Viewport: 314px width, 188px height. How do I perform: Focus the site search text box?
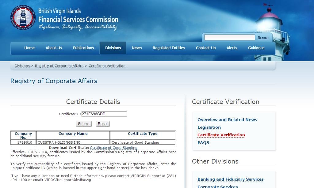pos(229,38)
